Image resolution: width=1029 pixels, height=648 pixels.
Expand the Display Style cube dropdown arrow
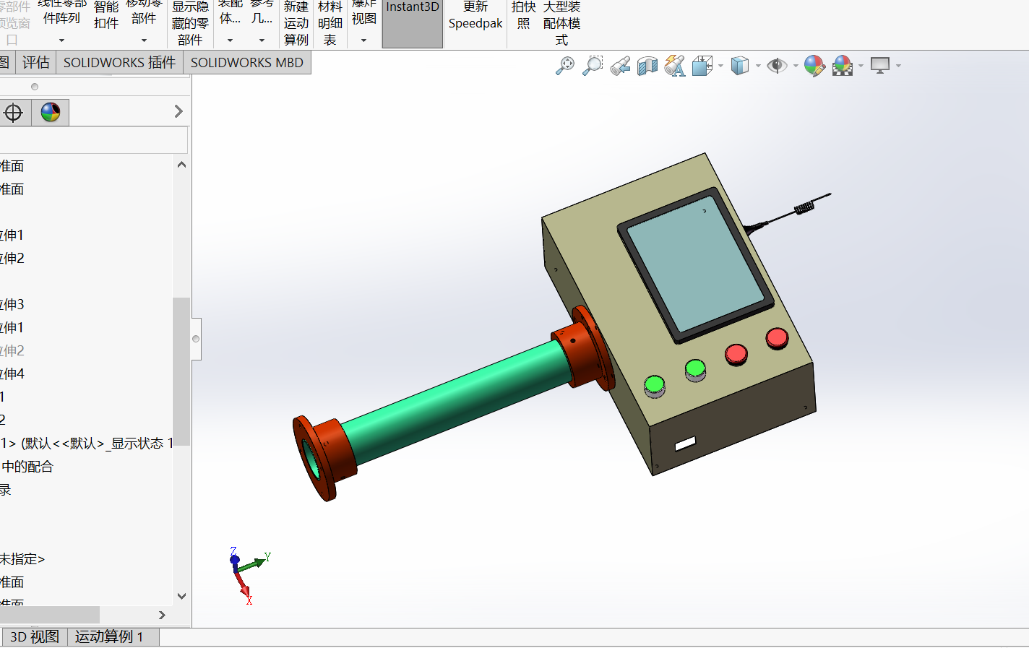pos(758,66)
